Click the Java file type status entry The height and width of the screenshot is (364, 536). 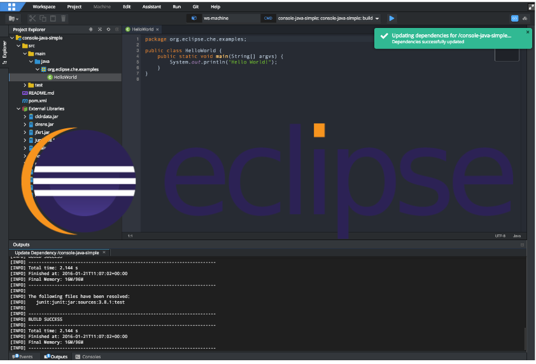[x=517, y=236]
